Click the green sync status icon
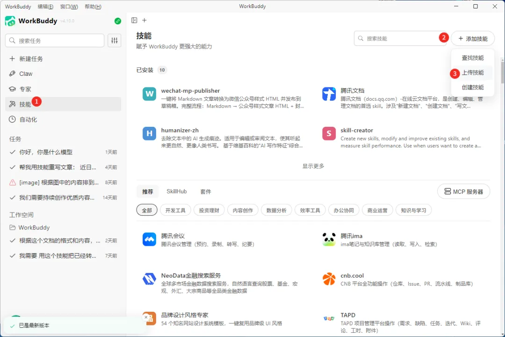Viewport: 505px width, 337px height. click(117, 21)
